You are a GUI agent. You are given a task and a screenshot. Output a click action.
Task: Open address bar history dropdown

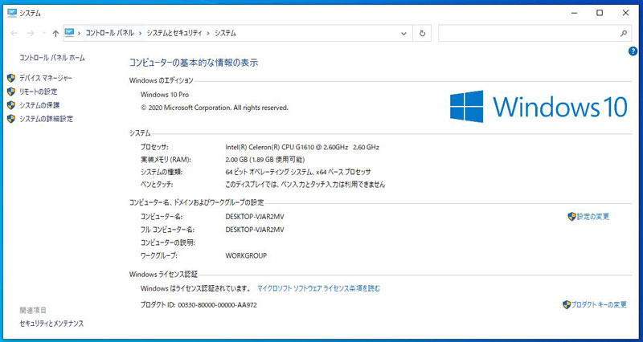(403, 34)
